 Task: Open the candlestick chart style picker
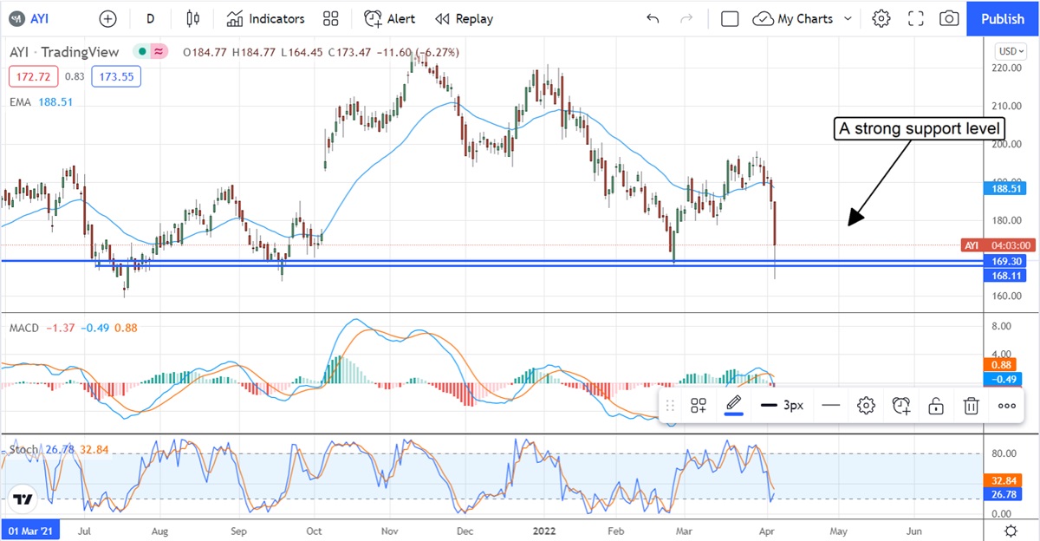click(x=192, y=18)
